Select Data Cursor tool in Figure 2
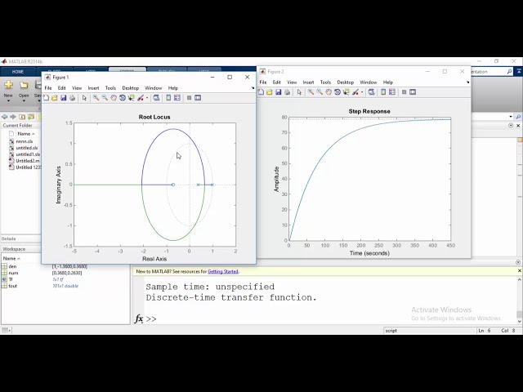 (x=346, y=92)
